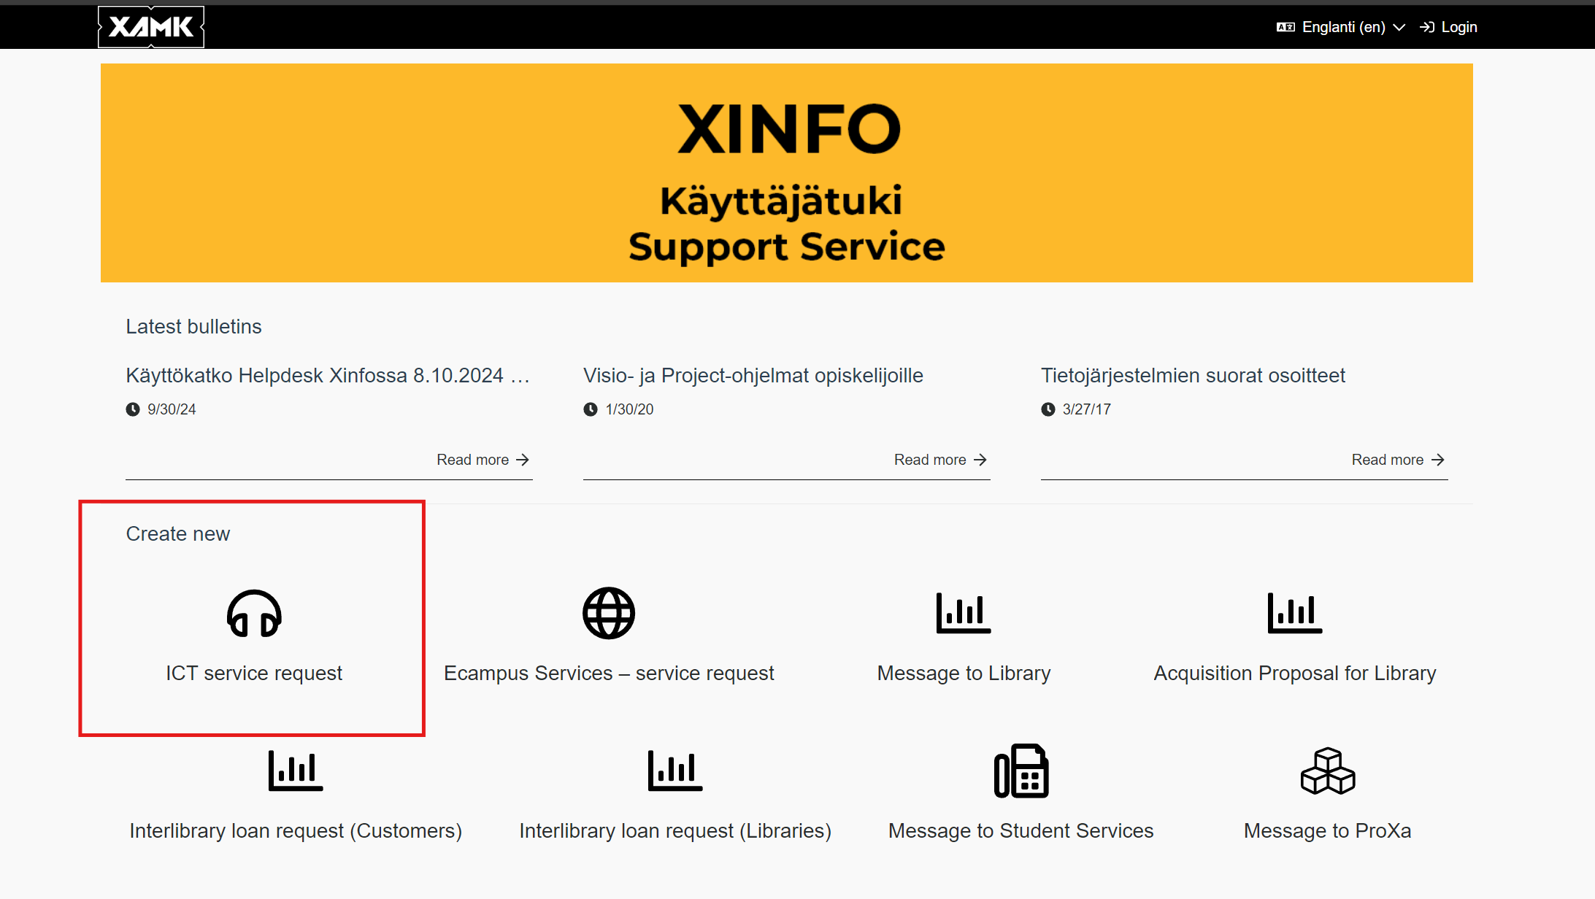Click Read more under the 9/30/24 bulletin
This screenshot has width=1595, height=899.
(483, 460)
